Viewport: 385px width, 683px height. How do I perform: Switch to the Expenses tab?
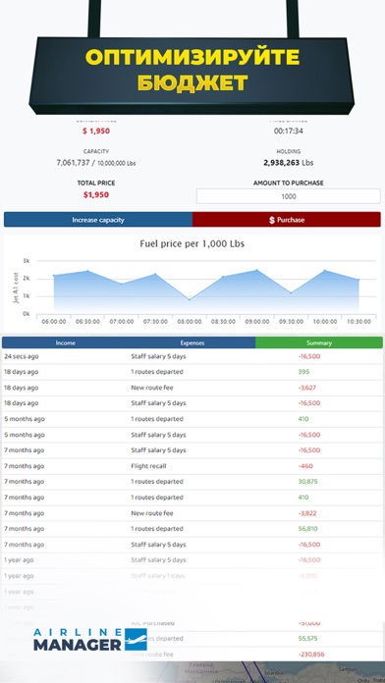pos(192,342)
